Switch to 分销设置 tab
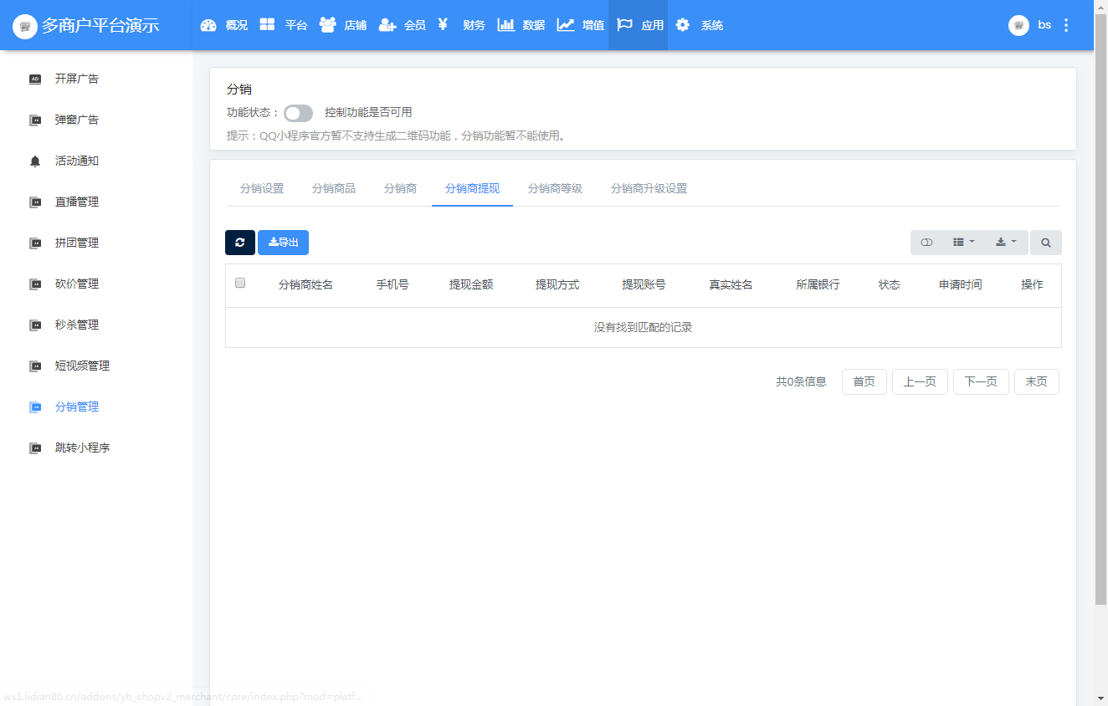The width and height of the screenshot is (1108, 706). coord(262,188)
